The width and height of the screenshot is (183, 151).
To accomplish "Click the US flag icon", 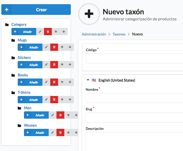I will click(x=94, y=80).
